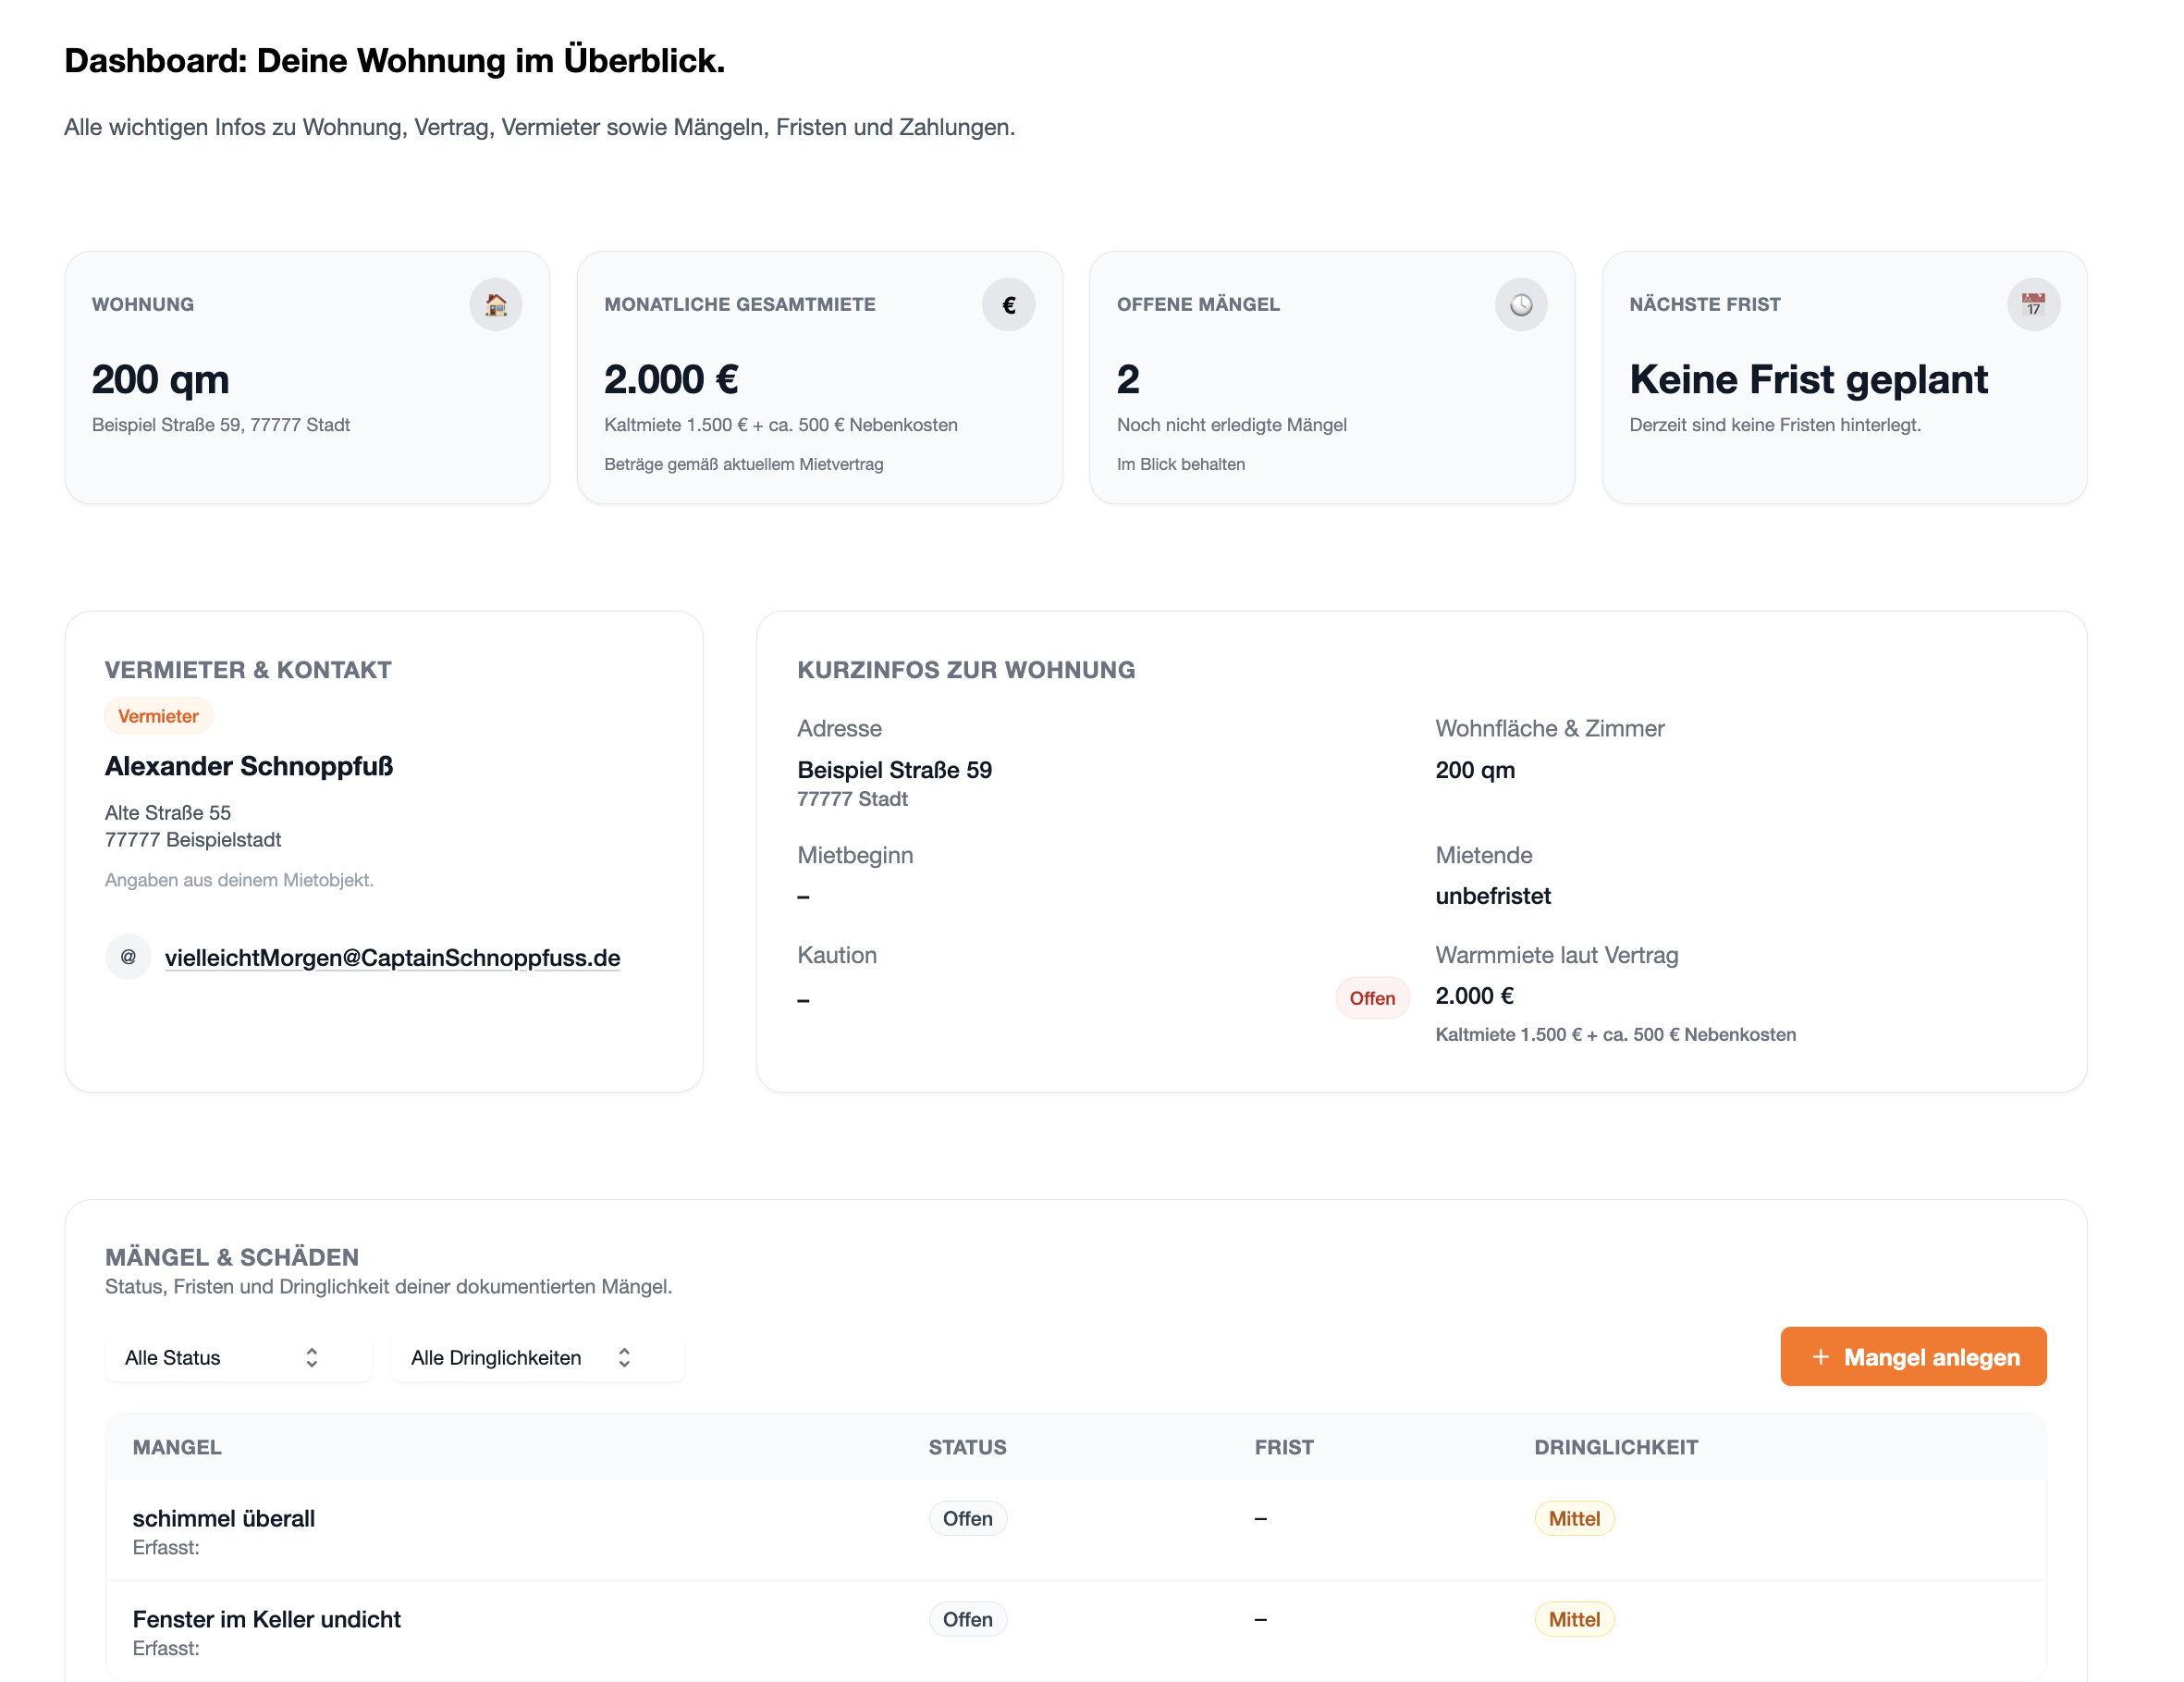Click the house icon in Wohnung card
Image resolution: width=2184 pixels, height=1682 pixels.
tap(496, 304)
